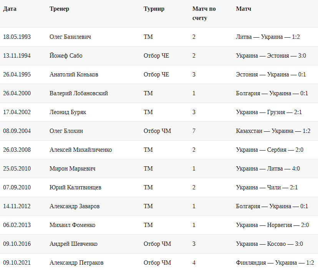This screenshot has width=318, height=270.
Task: Select match Украина — Грузия — 2:1
Action: 269,112
